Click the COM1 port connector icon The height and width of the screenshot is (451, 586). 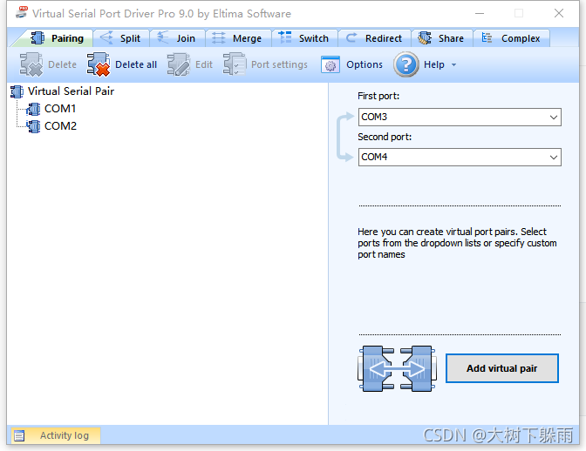pyautogui.click(x=34, y=110)
